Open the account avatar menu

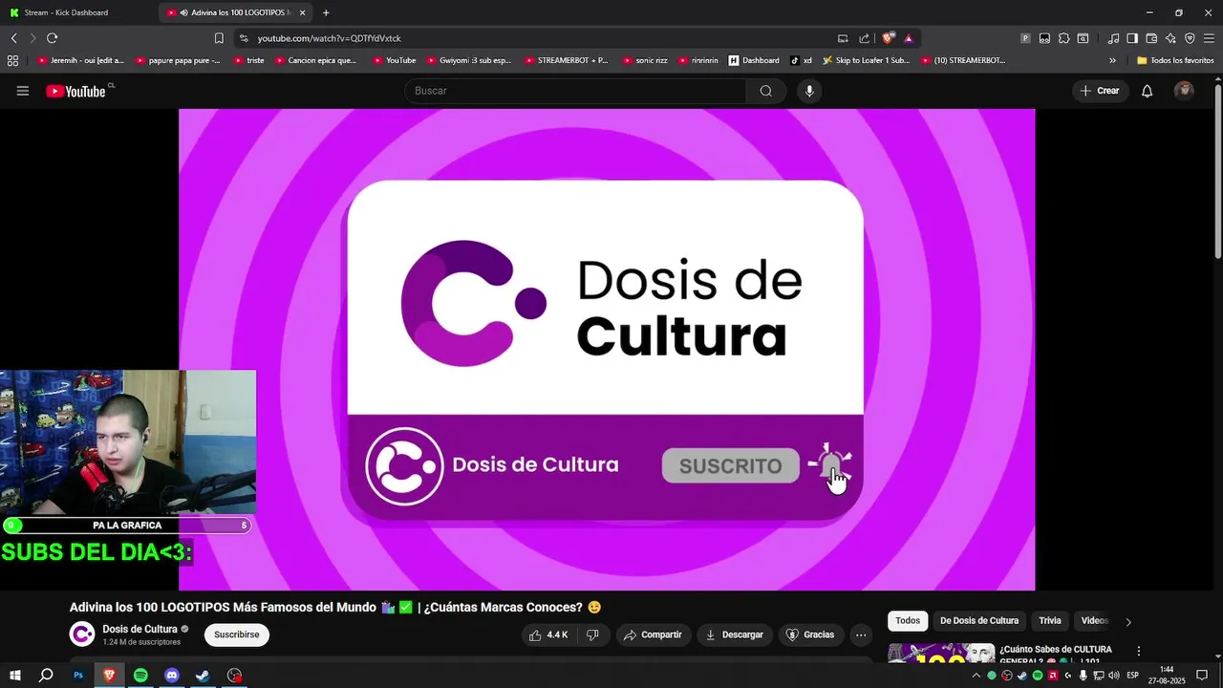[1184, 91]
